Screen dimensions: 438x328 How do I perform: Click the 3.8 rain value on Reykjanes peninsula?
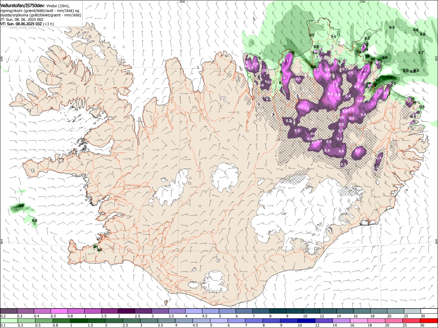coord(99,250)
